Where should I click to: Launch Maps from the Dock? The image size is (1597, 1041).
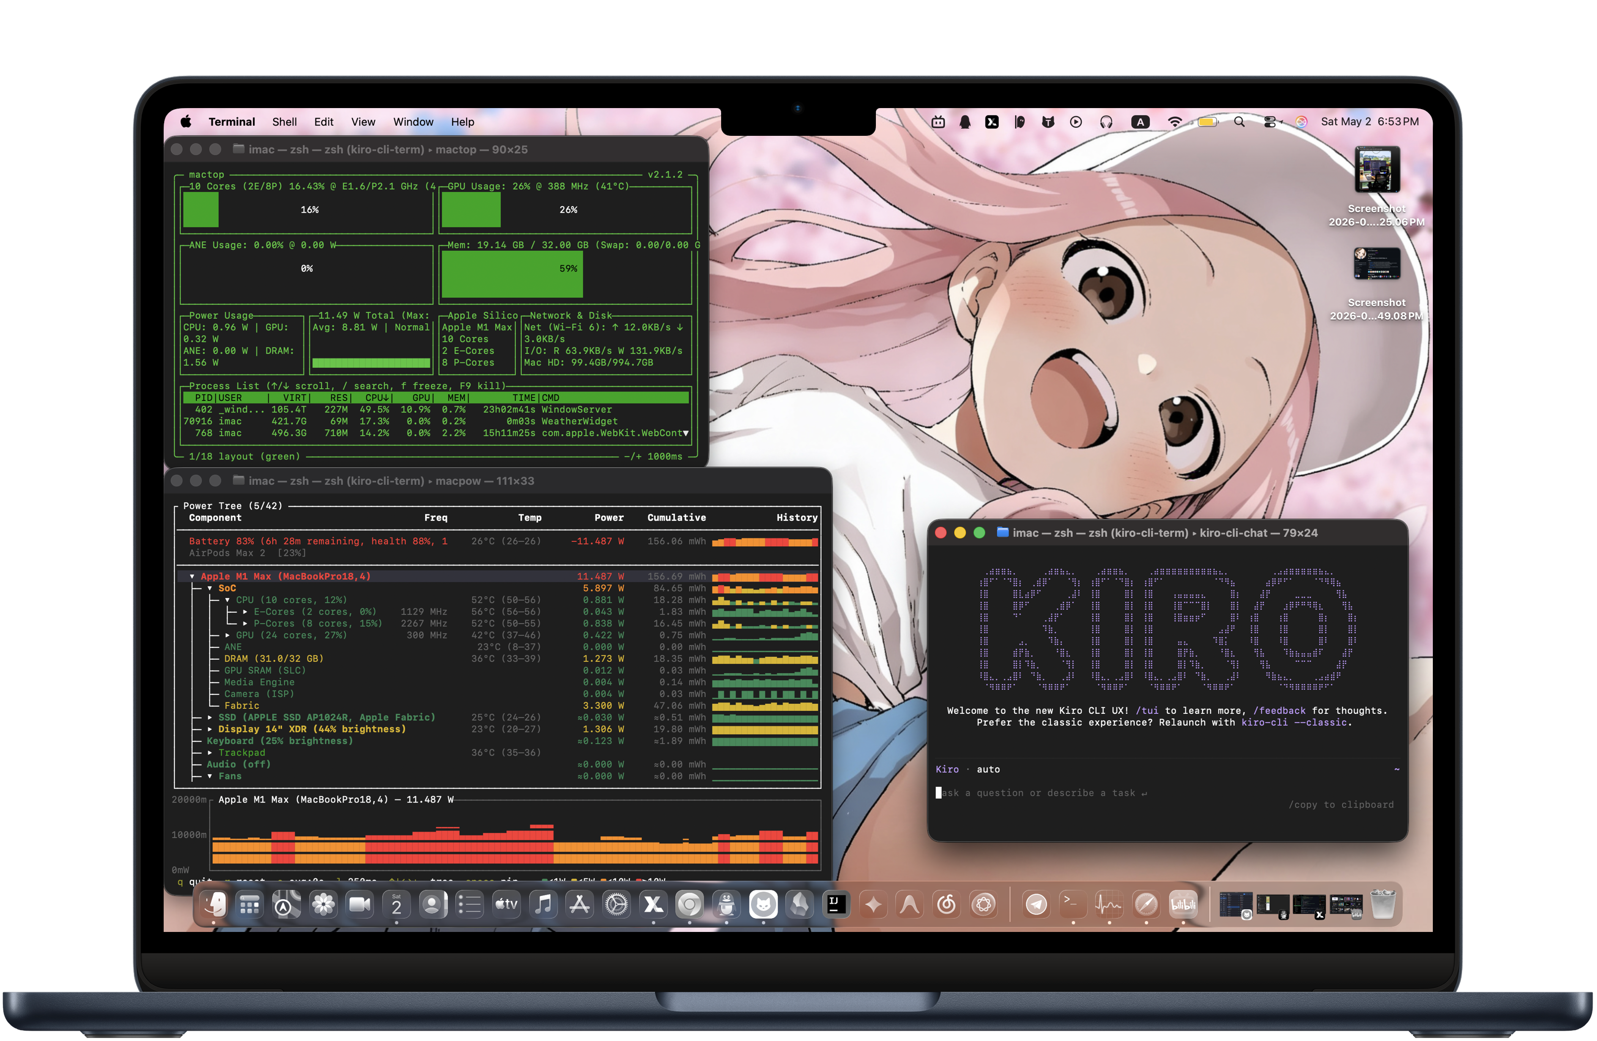pos(287,904)
